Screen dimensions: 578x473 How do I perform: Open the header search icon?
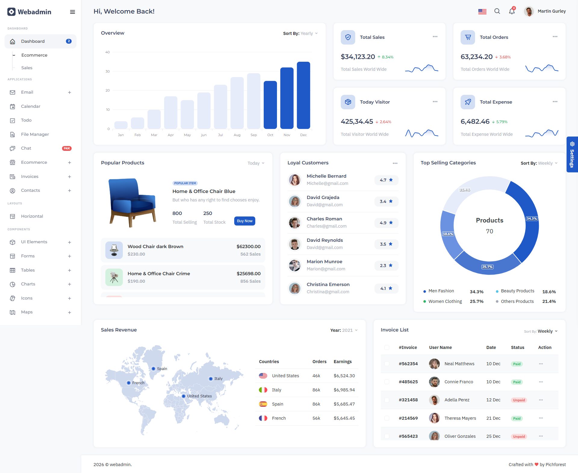[x=497, y=11]
